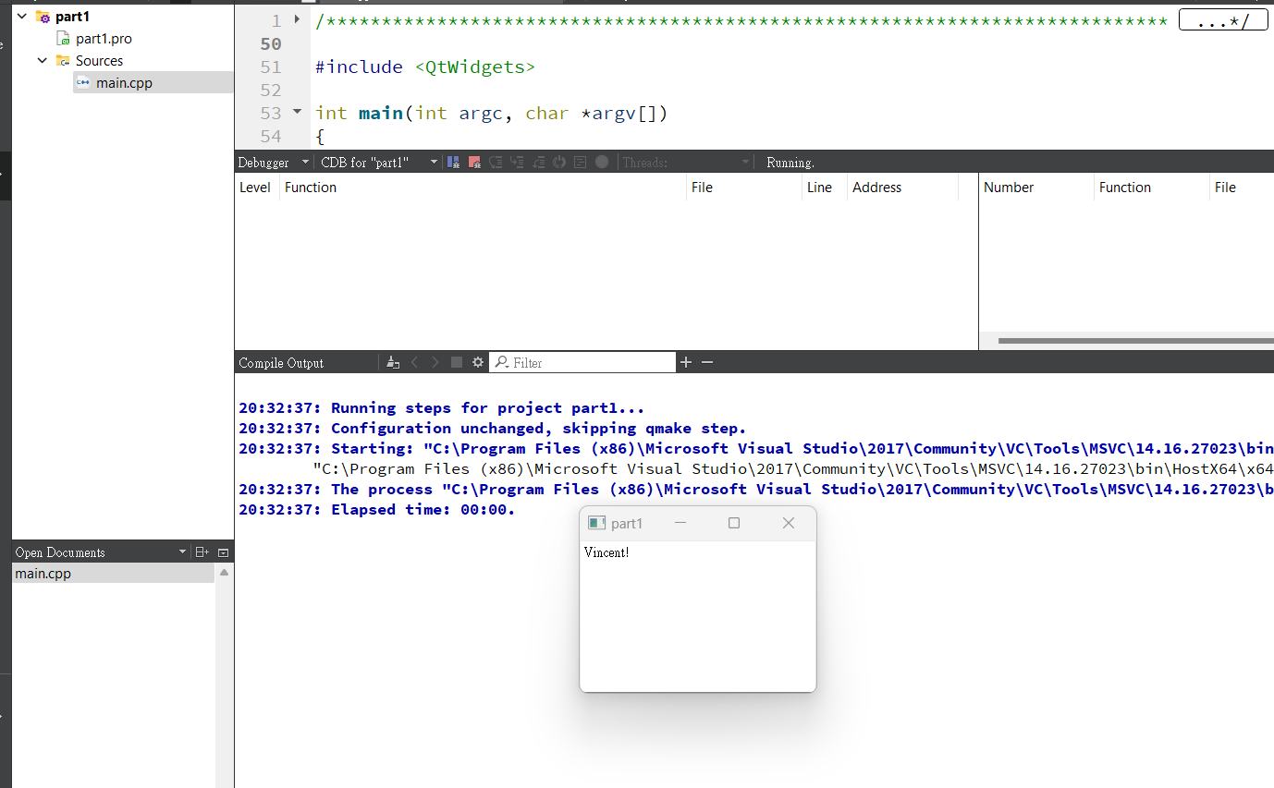Image resolution: width=1274 pixels, height=788 pixels.
Task: Click the Step Over icon
Action: tap(496, 161)
